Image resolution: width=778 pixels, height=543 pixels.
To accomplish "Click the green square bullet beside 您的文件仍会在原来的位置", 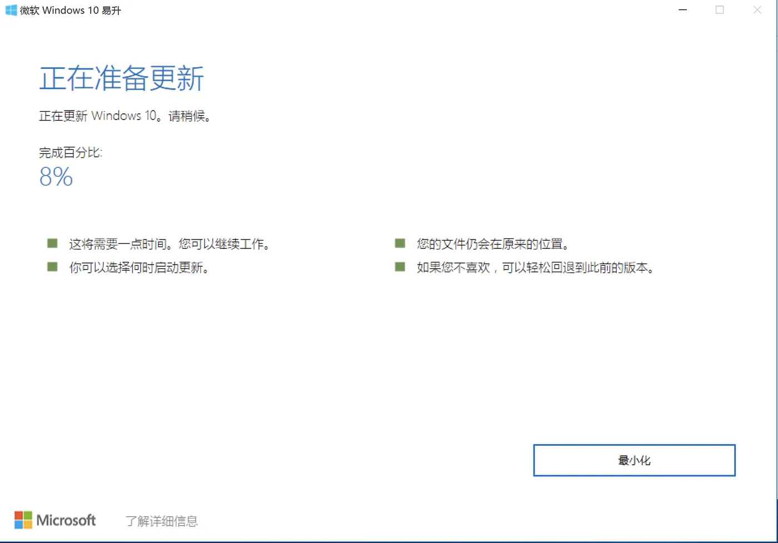I will click(x=399, y=242).
